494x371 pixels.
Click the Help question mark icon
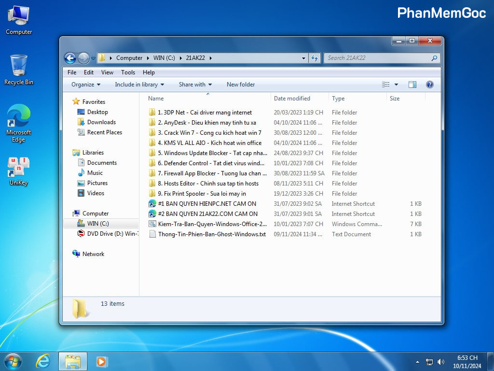429,85
